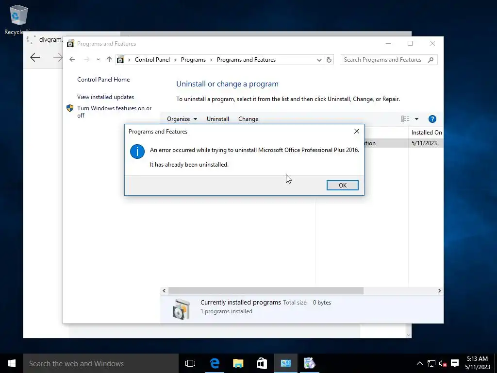497x373 pixels.
Task: Click the change view icon
Action: [405, 119]
